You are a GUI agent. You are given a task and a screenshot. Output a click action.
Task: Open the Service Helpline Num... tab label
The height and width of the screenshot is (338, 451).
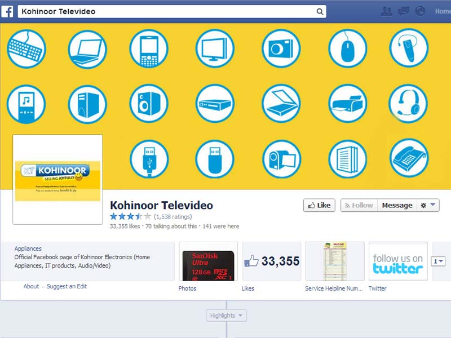coord(334,288)
